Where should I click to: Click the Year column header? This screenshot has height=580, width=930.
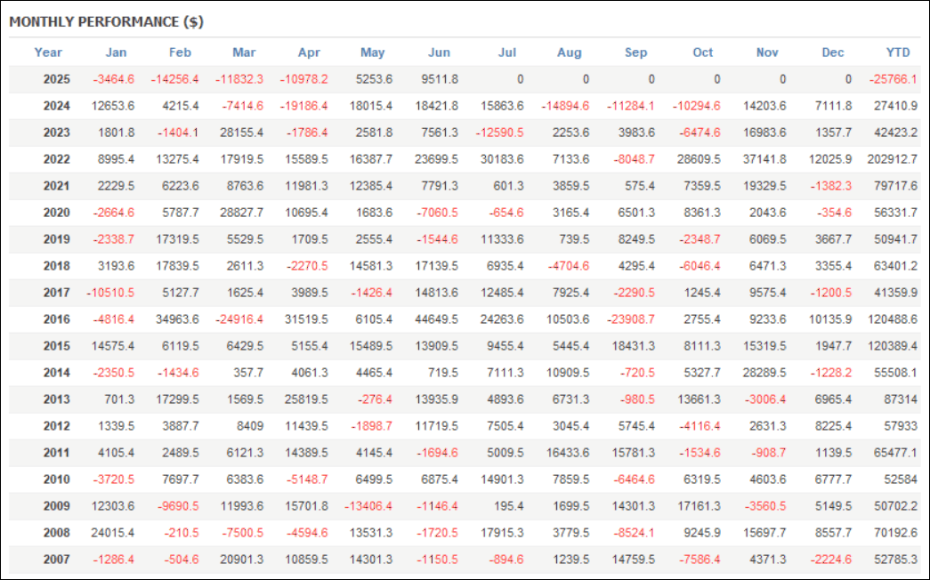(x=48, y=52)
